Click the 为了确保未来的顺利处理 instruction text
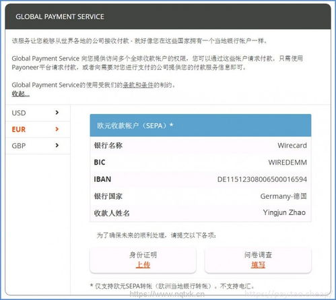This screenshot has height=300, width=336. [x=156, y=235]
